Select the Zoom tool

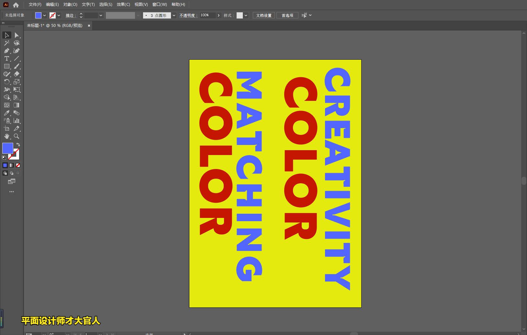17,136
